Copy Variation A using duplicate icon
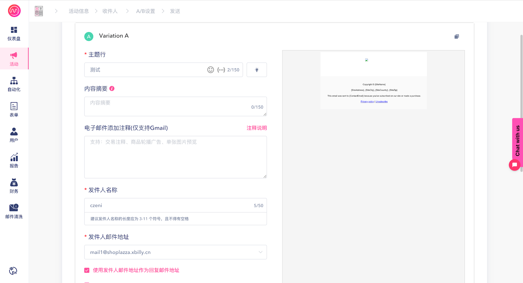The image size is (523, 283). [x=457, y=37]
